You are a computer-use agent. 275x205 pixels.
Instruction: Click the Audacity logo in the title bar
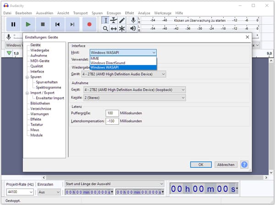[x=6, y=6]
